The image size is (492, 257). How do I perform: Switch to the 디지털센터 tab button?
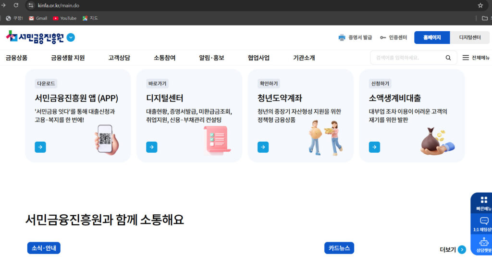point(470,37)
